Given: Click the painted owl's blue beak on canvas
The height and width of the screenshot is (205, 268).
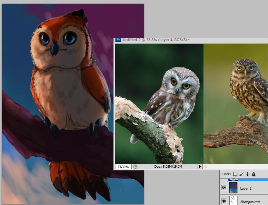Looking at the screenshot, I should coord(55,49).
